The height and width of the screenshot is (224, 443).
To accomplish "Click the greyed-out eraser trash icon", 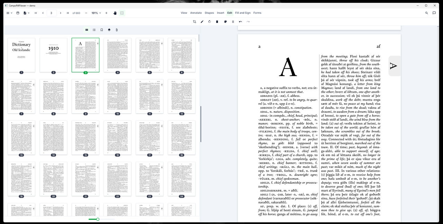I will [233, 21].
